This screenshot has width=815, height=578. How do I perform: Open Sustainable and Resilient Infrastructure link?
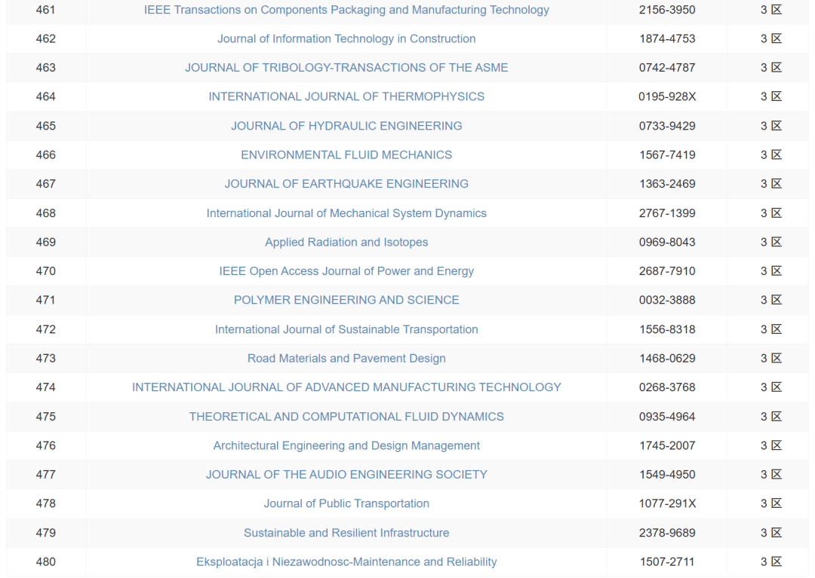pos(346,533)
